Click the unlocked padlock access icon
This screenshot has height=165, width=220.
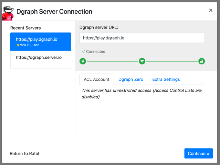tap(202, 61)
